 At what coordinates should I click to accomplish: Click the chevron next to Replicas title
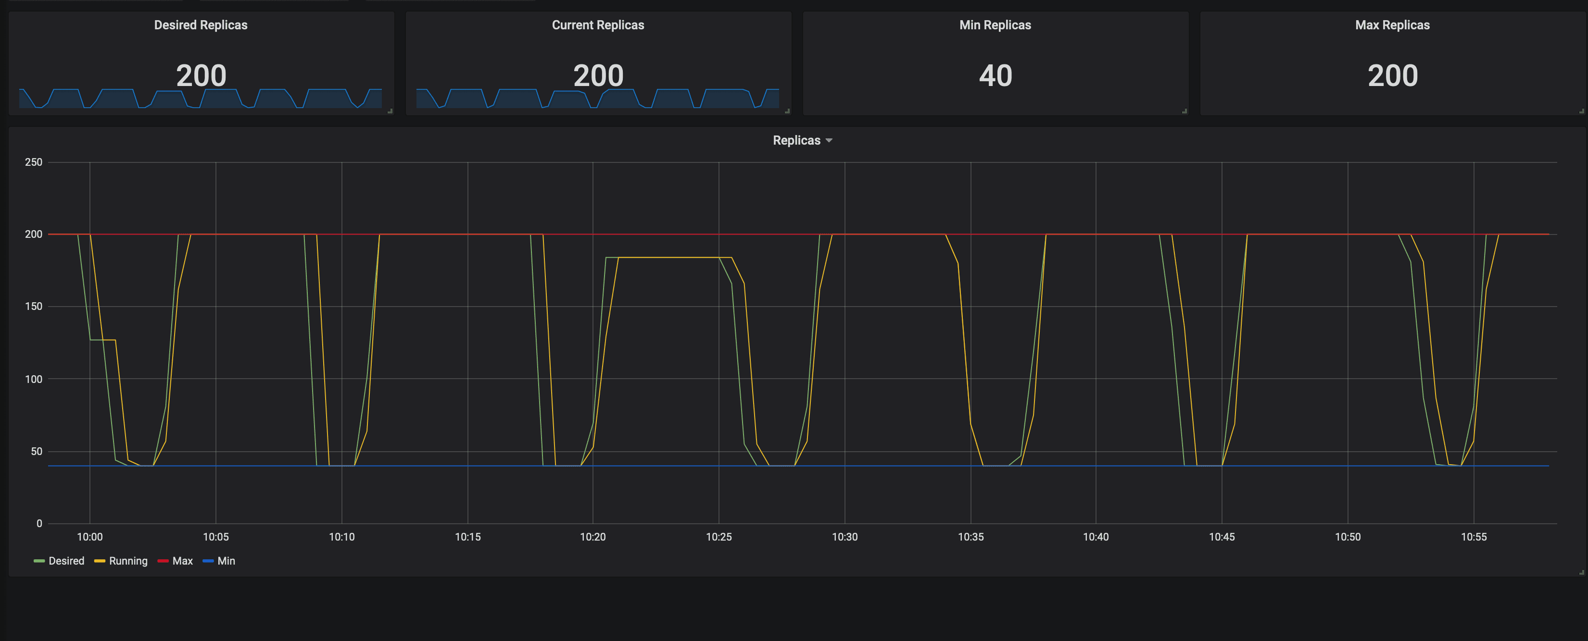point(829,140)
